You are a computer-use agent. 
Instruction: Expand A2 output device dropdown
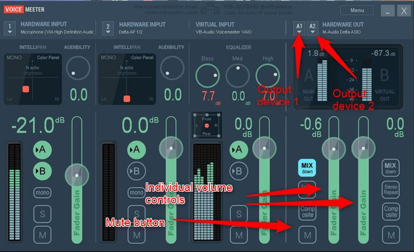(x=313, y=28)
